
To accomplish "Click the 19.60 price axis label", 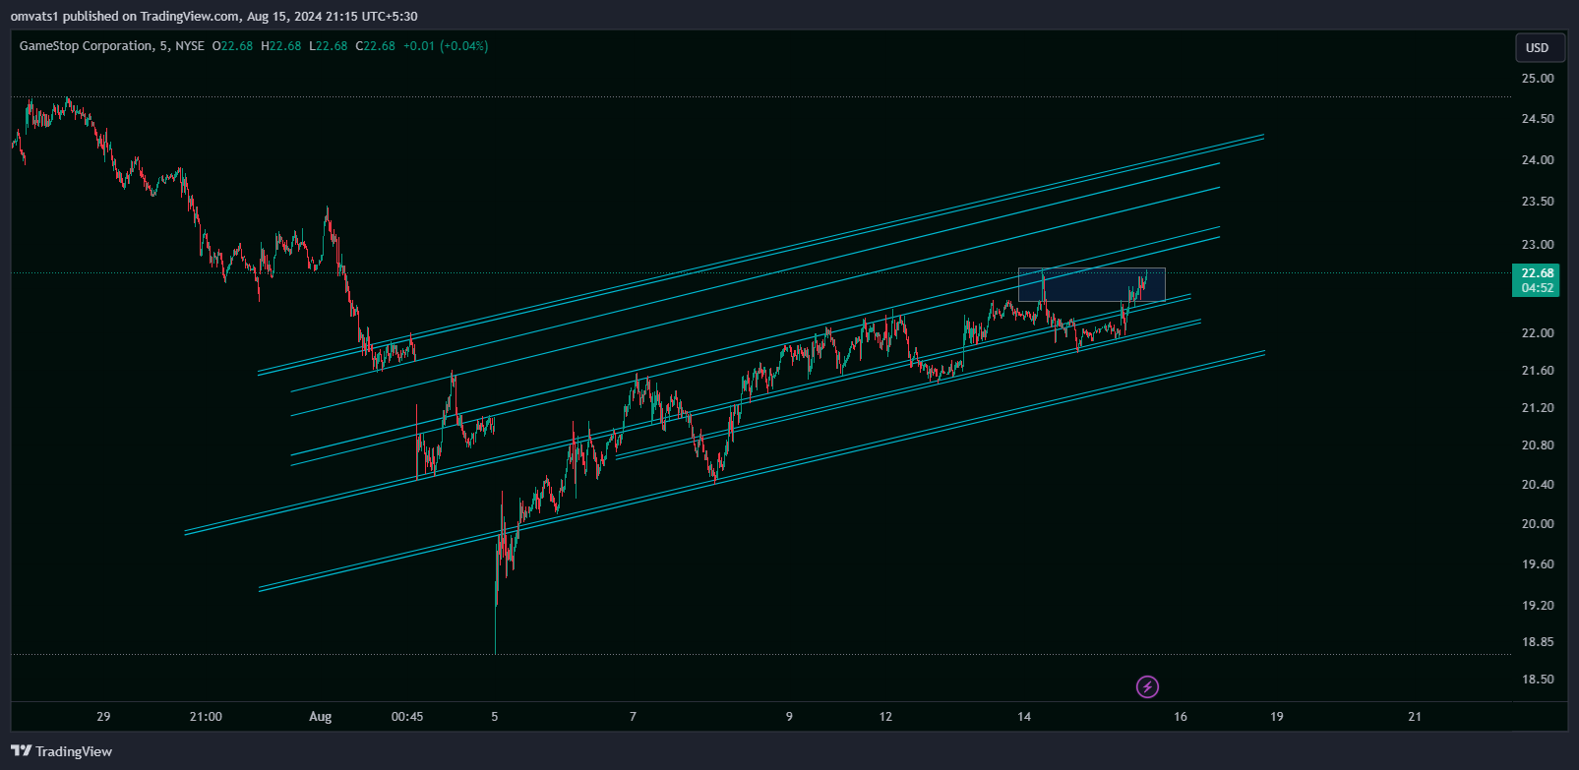I will [1538, 564].
